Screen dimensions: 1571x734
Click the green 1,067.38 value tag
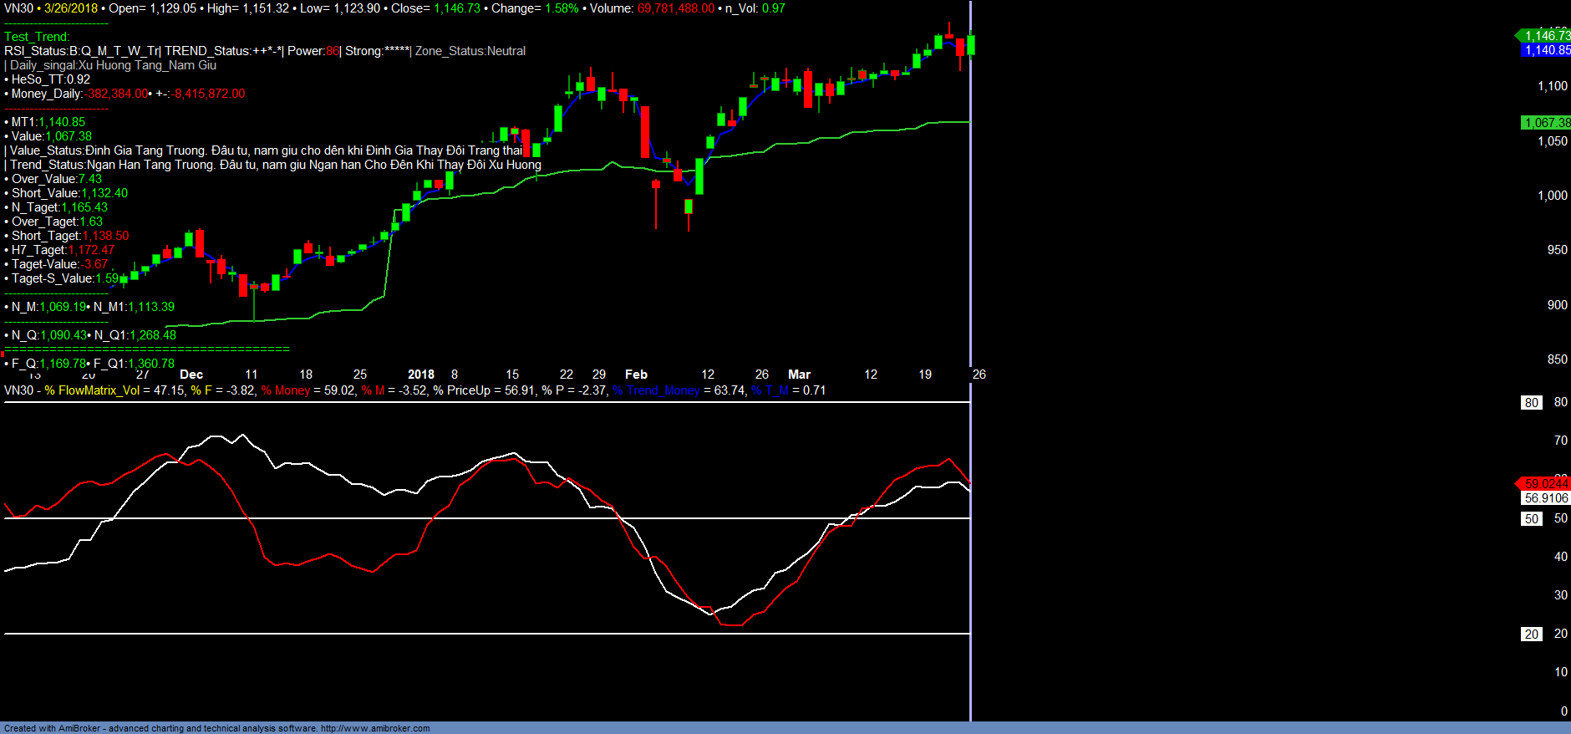[x=1546, y=123]
